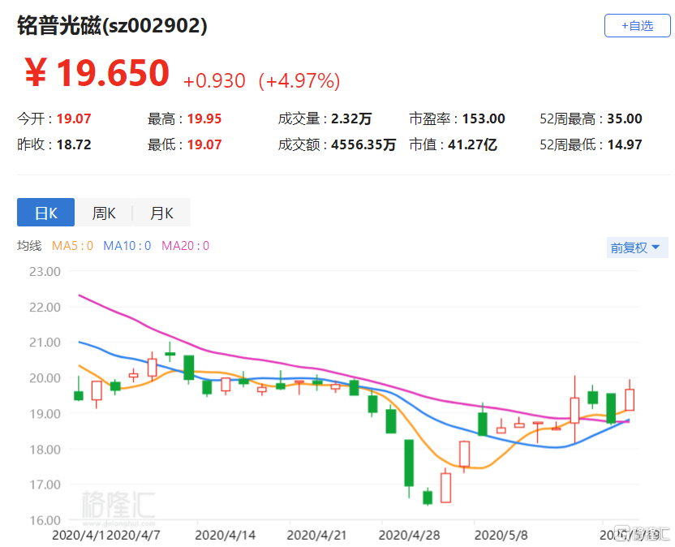The width and height of the screenshot is (675, 547).
Task: Click the price change +0.930
Action: point(214,80)
